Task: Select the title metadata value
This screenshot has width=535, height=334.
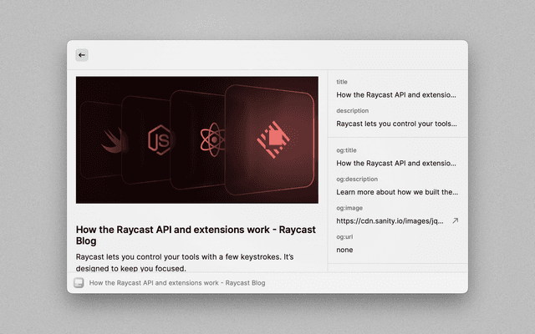Action: (x=397, y=94)
